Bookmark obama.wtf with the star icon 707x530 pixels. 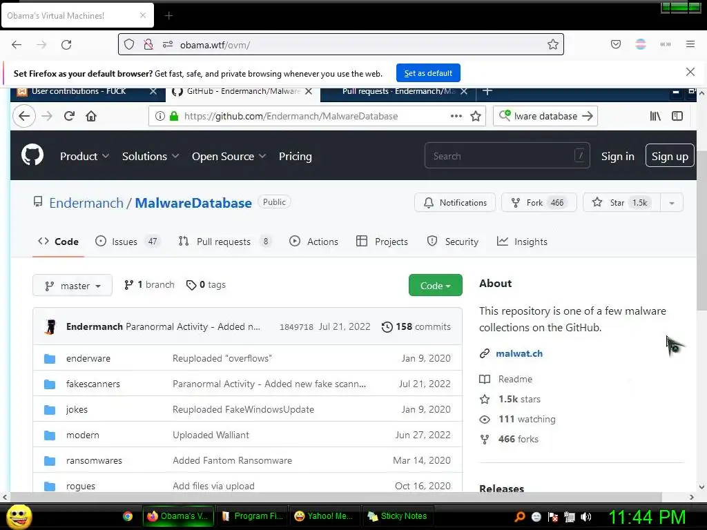pyautogui.click(x=553, y=45)
